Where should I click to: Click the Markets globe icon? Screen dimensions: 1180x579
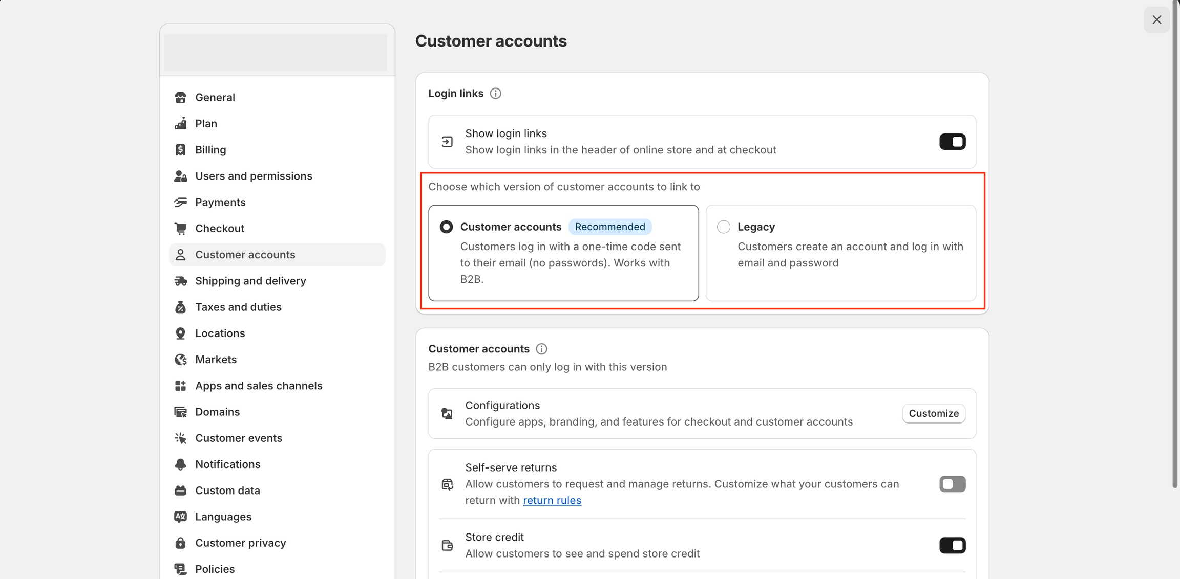coord(180,360)
